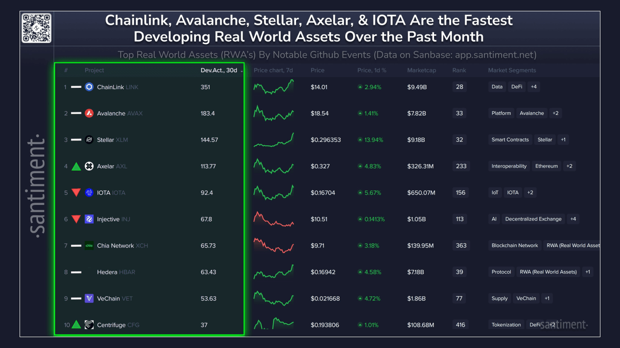Click the Chia Network logo icon
The width and height of the screenshot is (620, 348).
click(89, 246)
